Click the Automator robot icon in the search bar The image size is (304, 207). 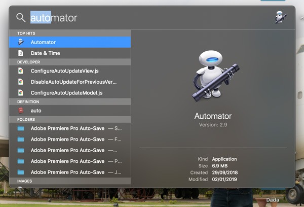[x=281, y=17]
